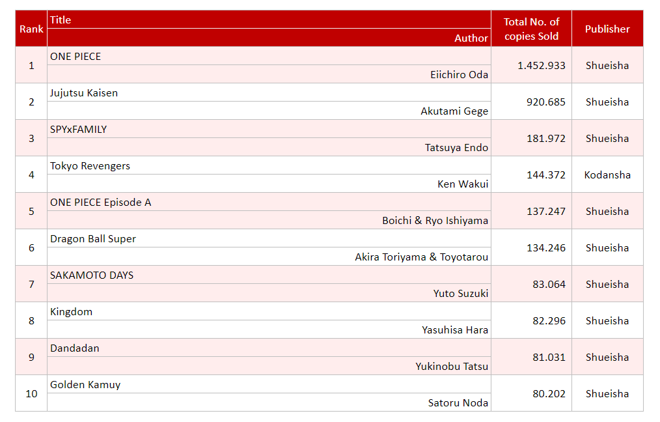
Task: Click author Yuto Suzuki
Action: tap(460, 294)
